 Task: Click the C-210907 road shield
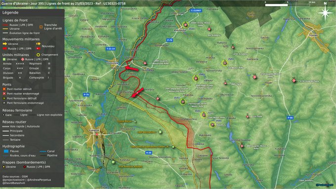click(196, 10)
